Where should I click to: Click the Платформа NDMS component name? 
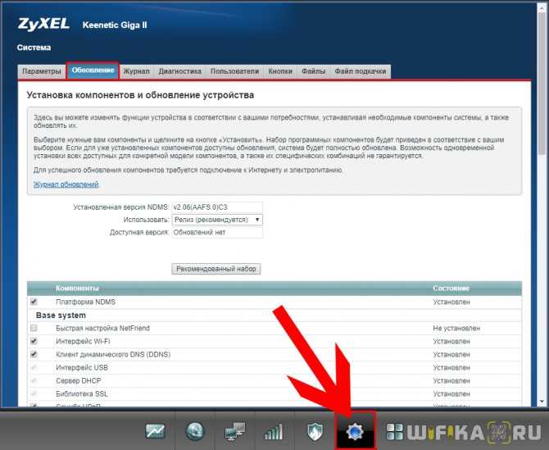[85, 302]
